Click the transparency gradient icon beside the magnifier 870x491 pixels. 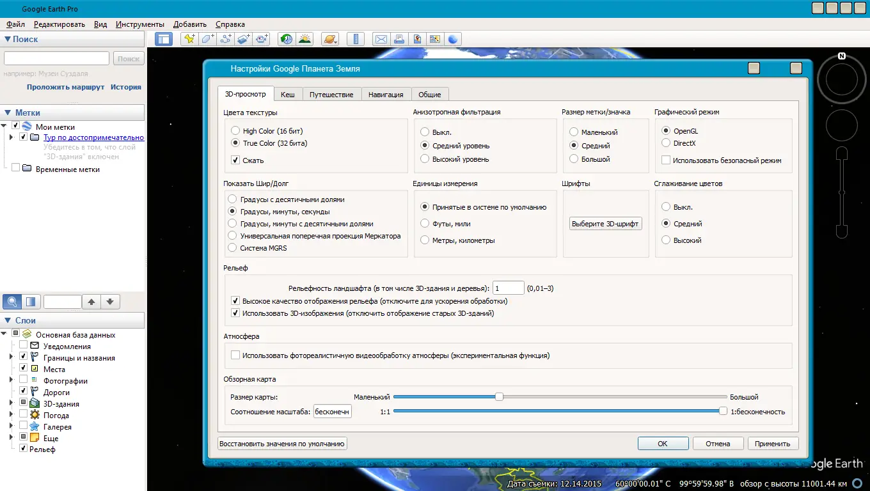31,302
